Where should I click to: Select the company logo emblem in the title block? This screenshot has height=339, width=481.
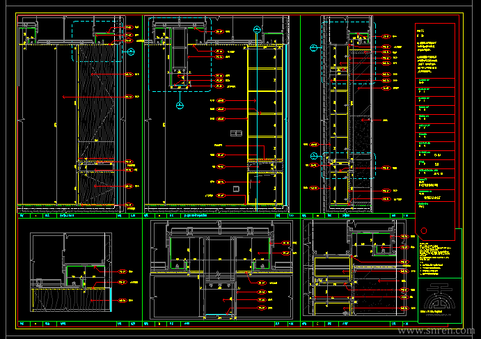tap(439, 296)
